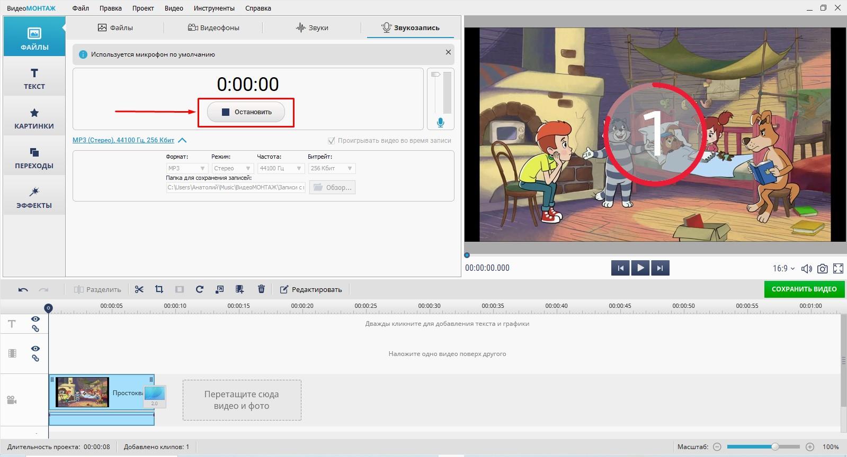
Task: Open the ФАЙЛЫ sidebar section
Action: pos(34,36)
